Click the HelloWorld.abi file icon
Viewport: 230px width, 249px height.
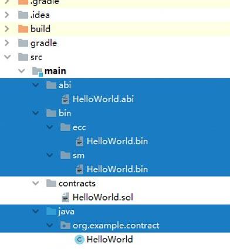point(65,99)
